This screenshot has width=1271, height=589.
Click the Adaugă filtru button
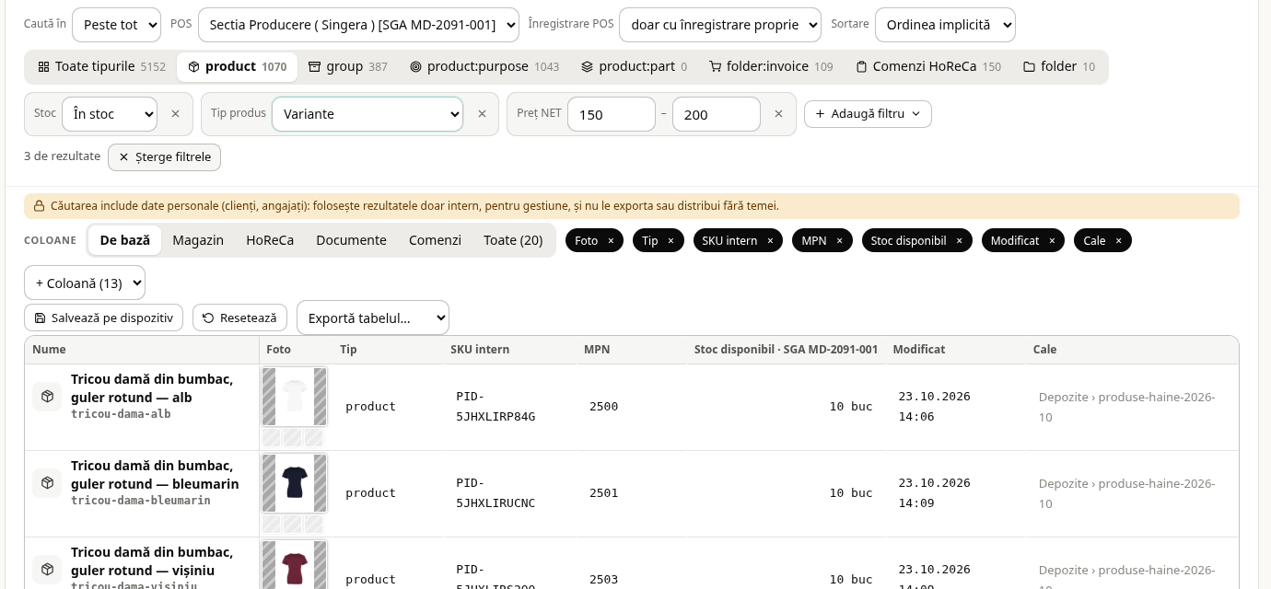click(868, 114)
